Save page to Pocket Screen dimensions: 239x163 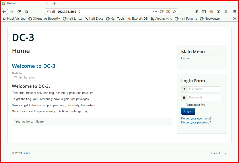coord(161,12)
